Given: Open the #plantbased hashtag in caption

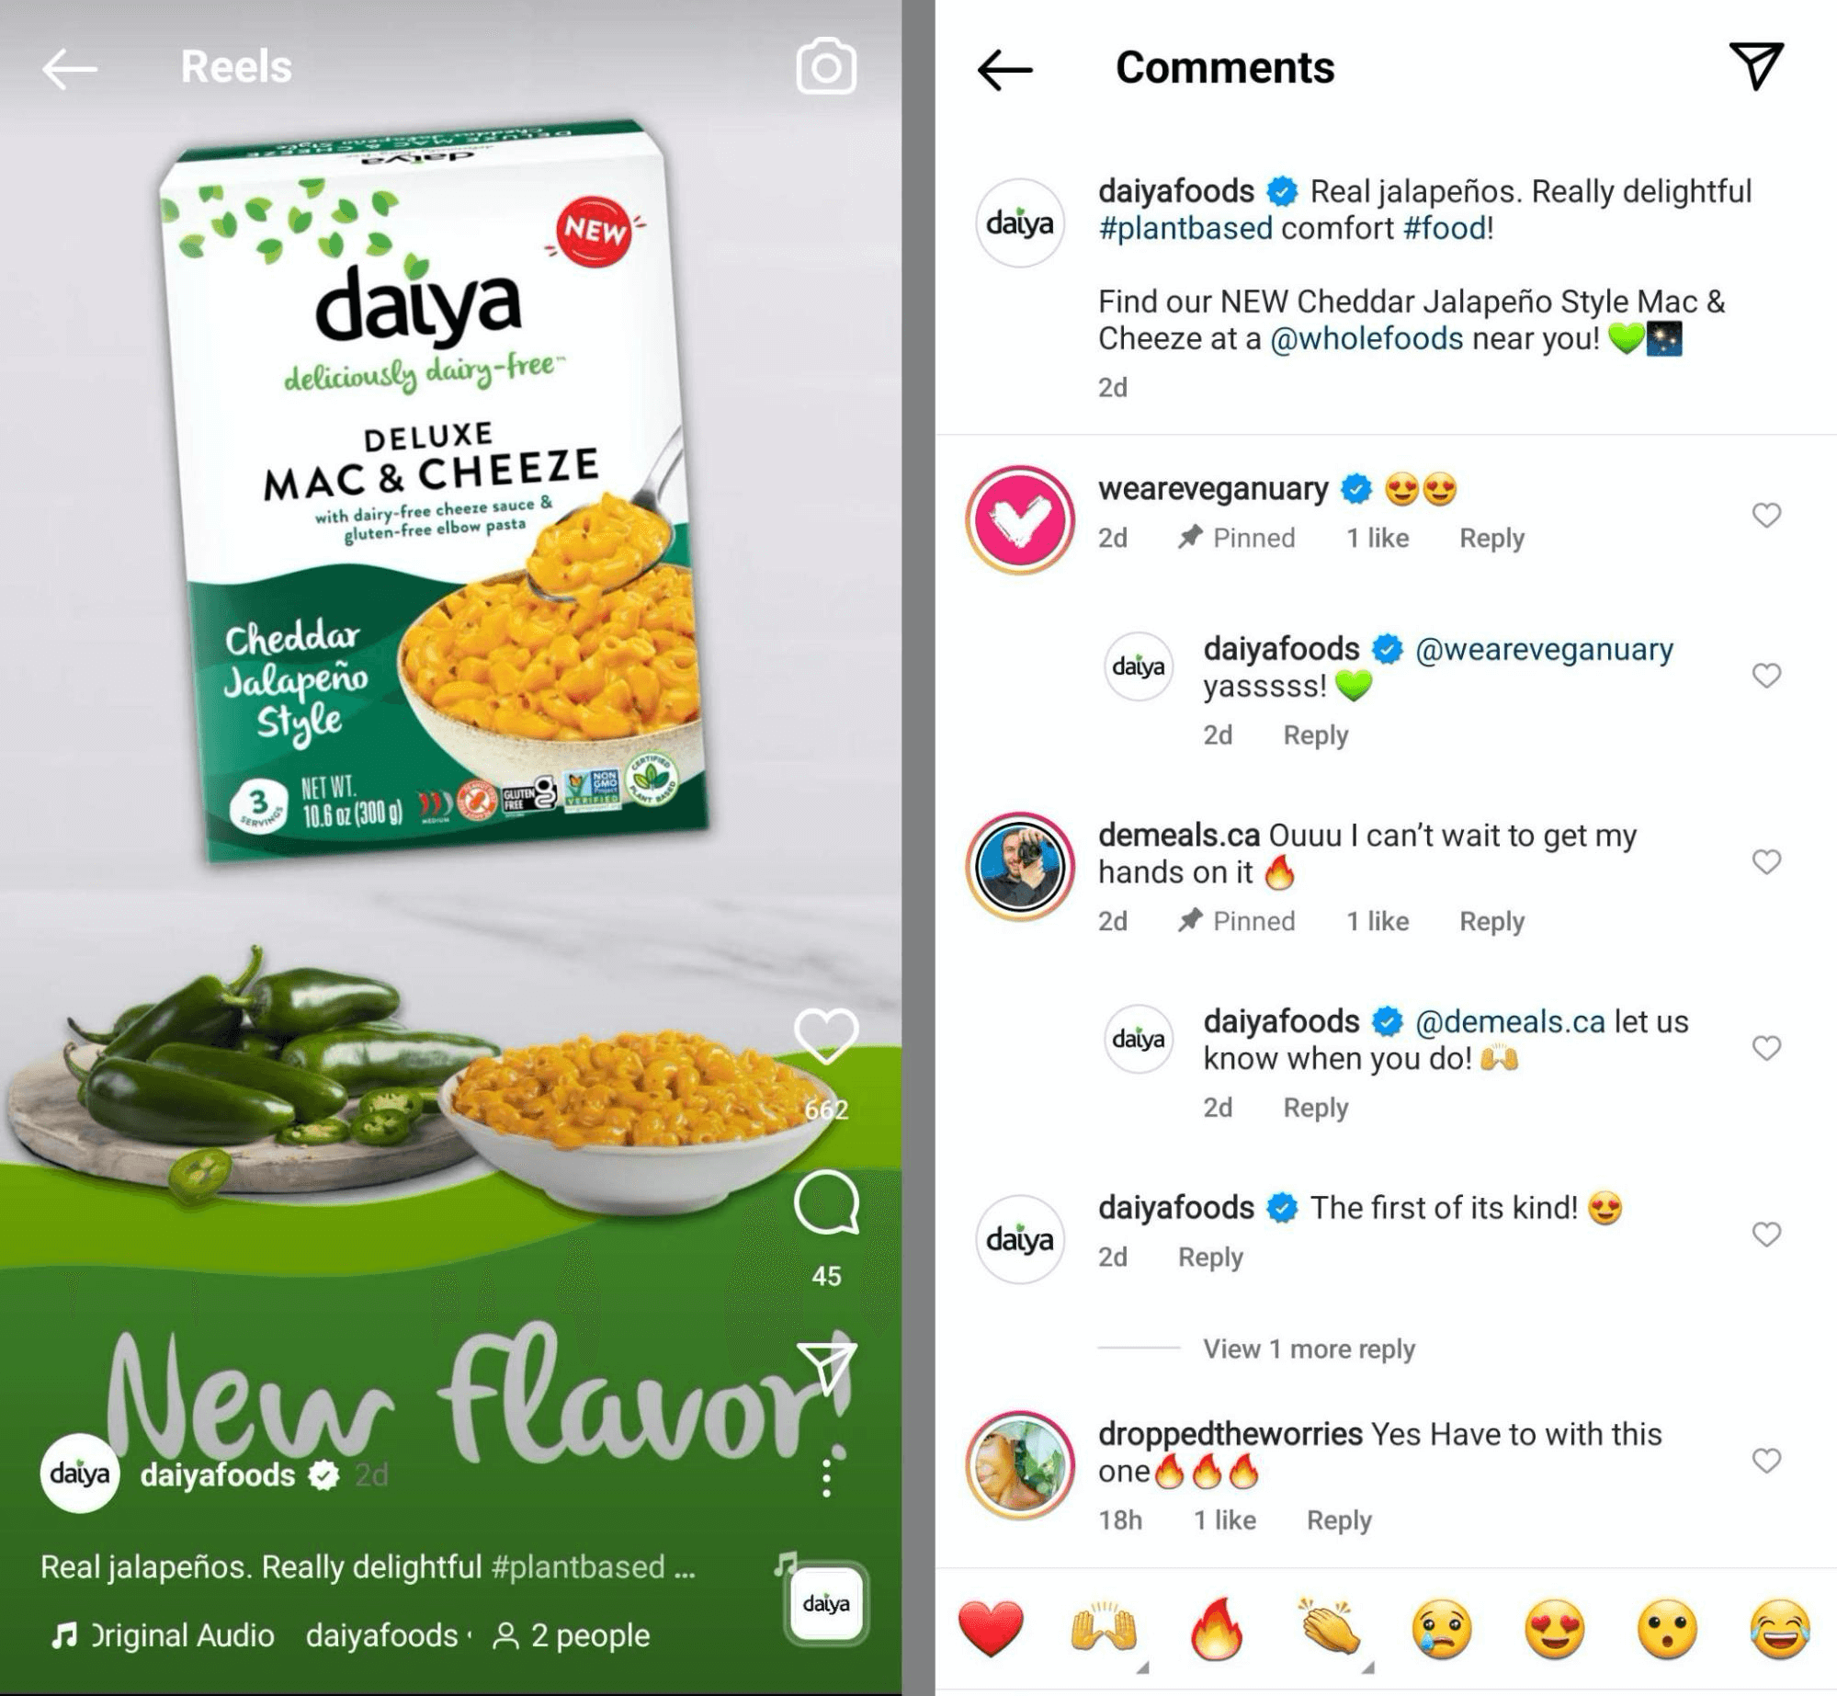Looking at the screenshot, I should (x=1185, y=228).
